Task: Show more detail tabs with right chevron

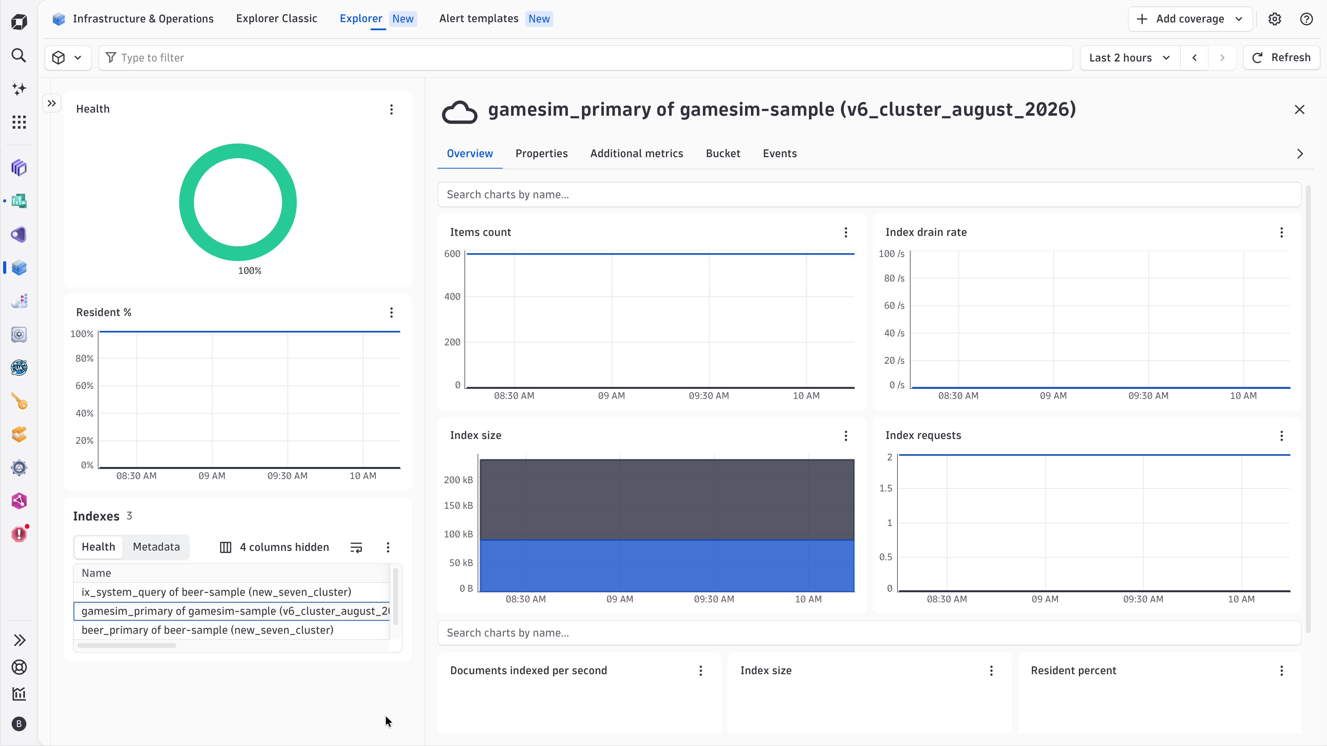Action: point(1300,153)
